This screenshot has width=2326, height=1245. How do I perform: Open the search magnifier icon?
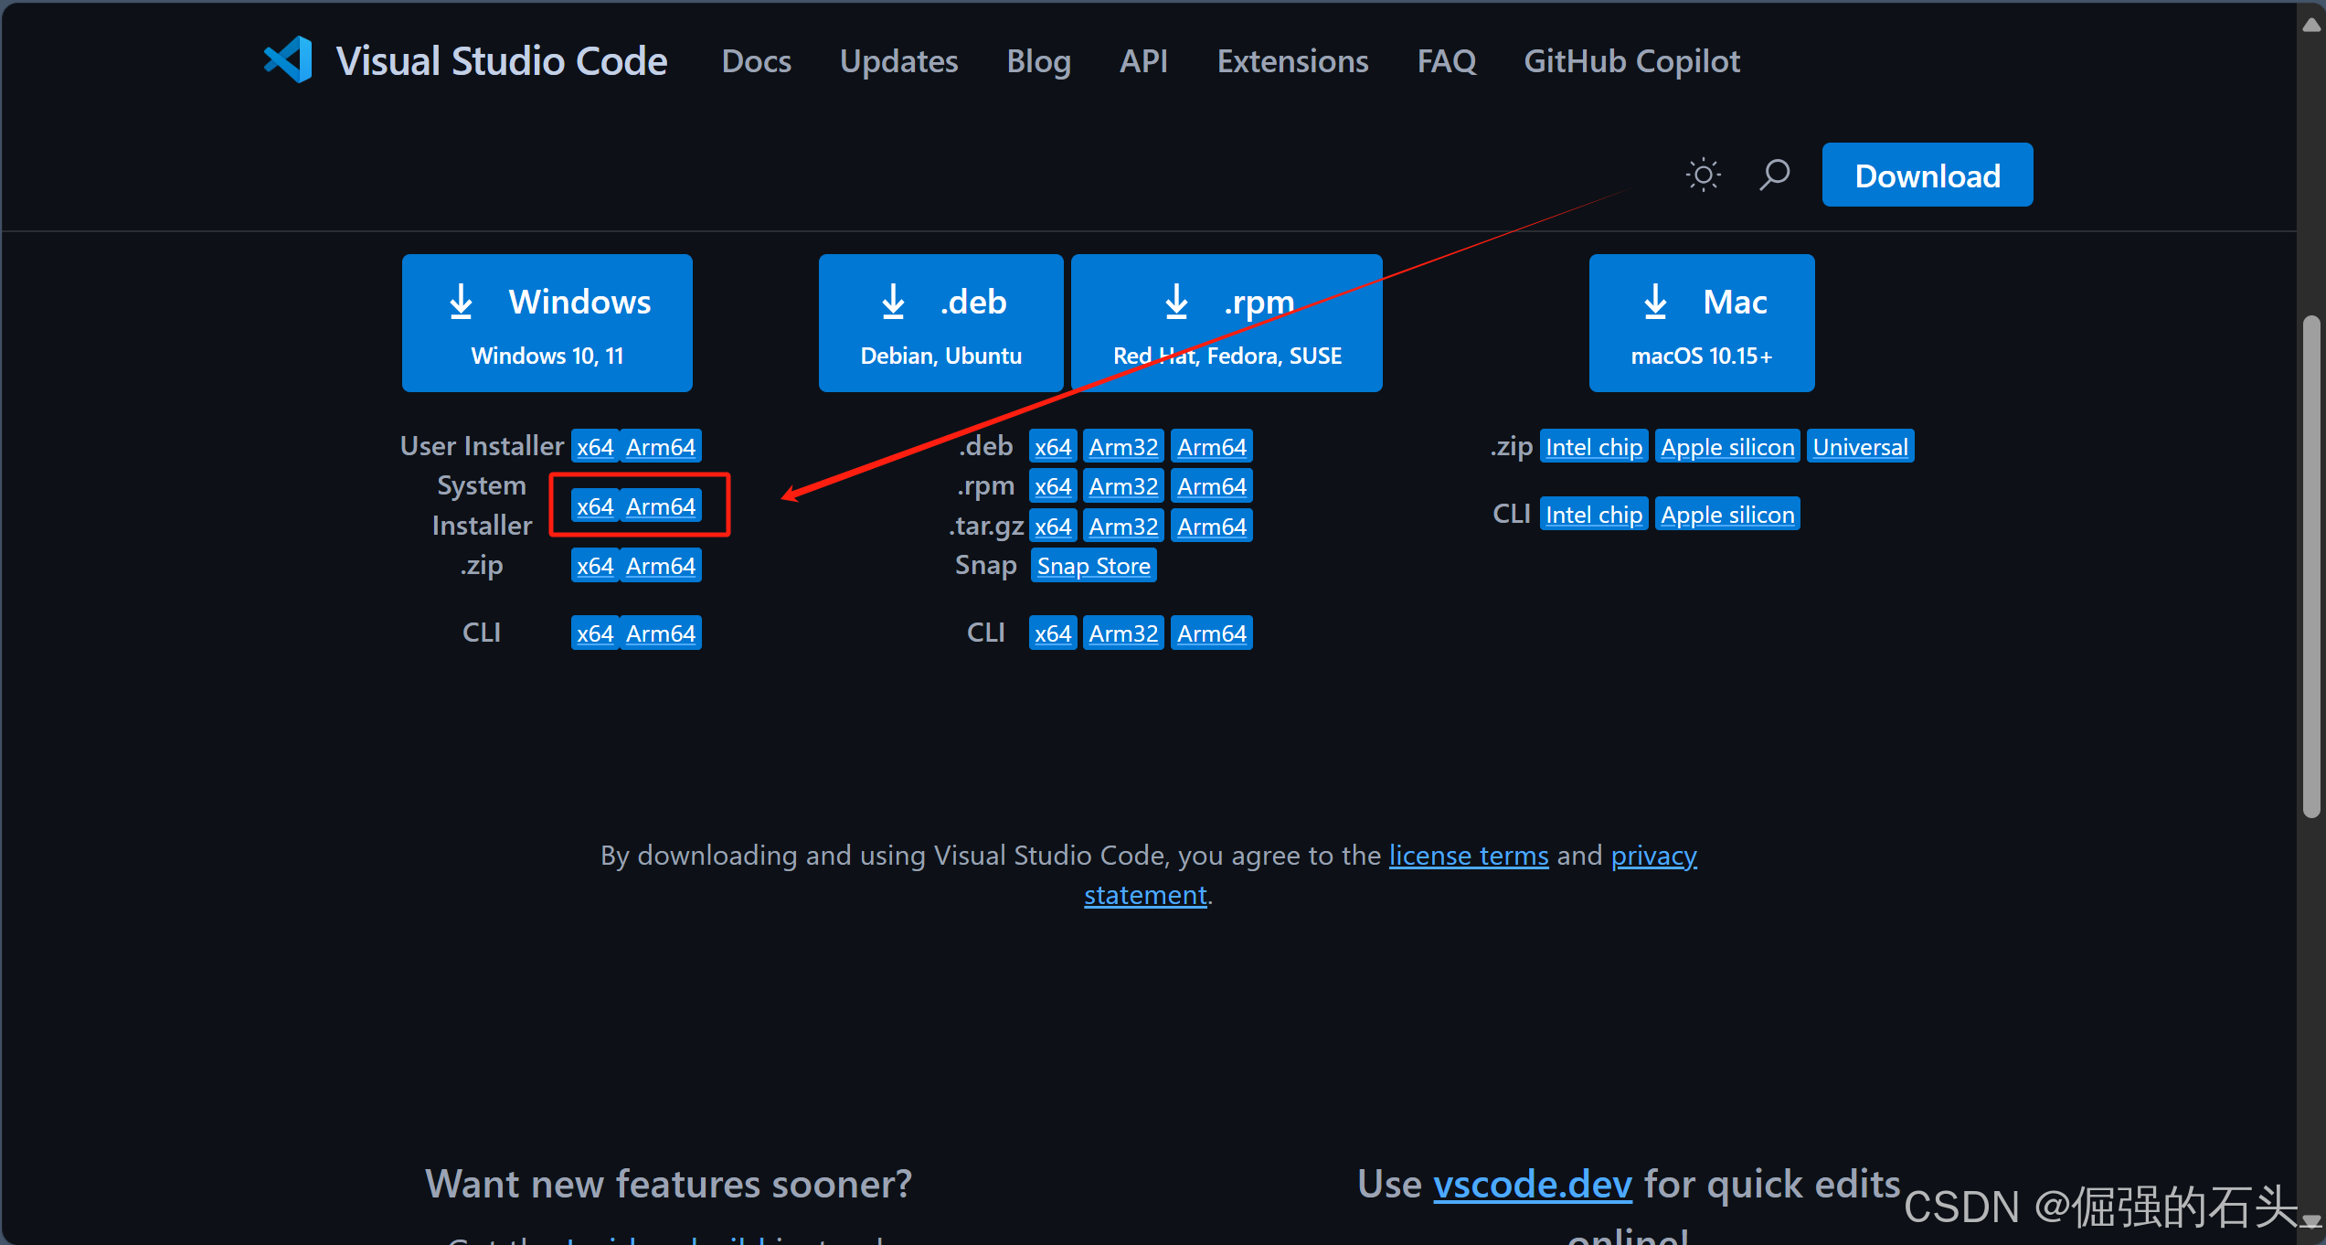pyautogui.click(x=1774, y=175)
